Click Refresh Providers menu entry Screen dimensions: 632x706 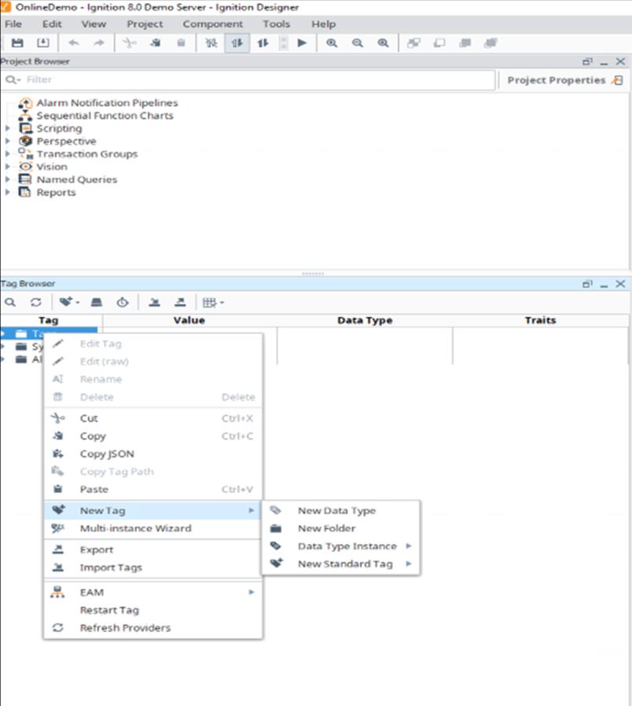(x=153, y=627)
